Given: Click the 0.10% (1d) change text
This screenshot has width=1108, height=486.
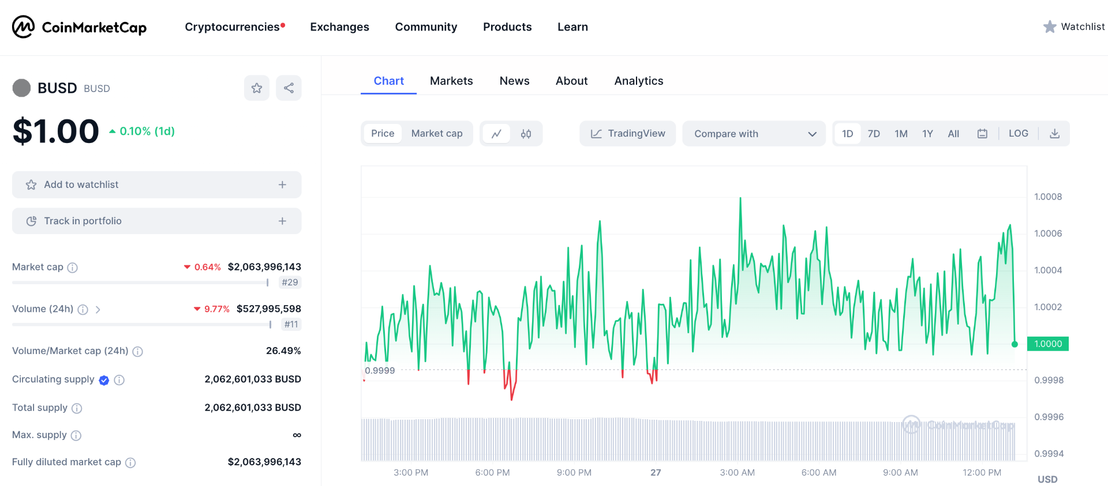Looking at the screenshot, I should pos(147,131).
